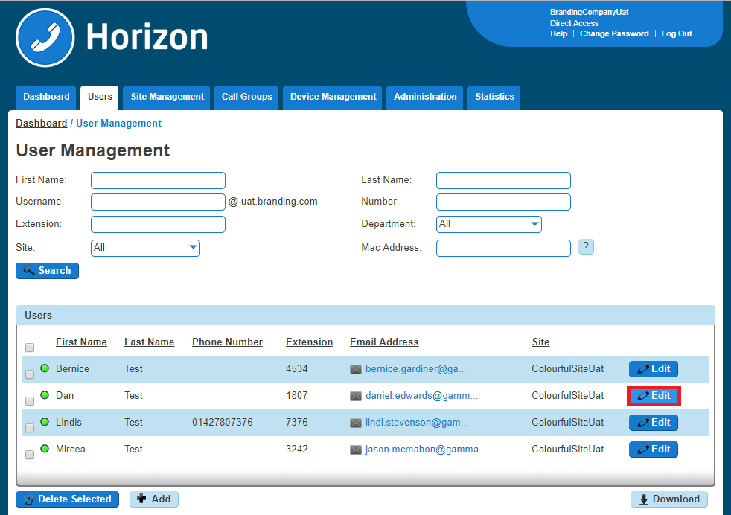Open the Site filter dropdown
Screen dimensions: 731x515
tap(145, 248)
